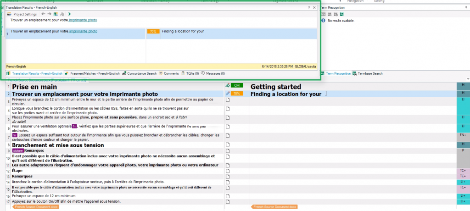Open the Comments tab
Viewport: 470px width, 211px height.
(169, 73)
